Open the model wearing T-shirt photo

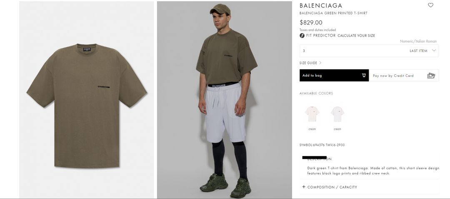click(x=225, y=100)
